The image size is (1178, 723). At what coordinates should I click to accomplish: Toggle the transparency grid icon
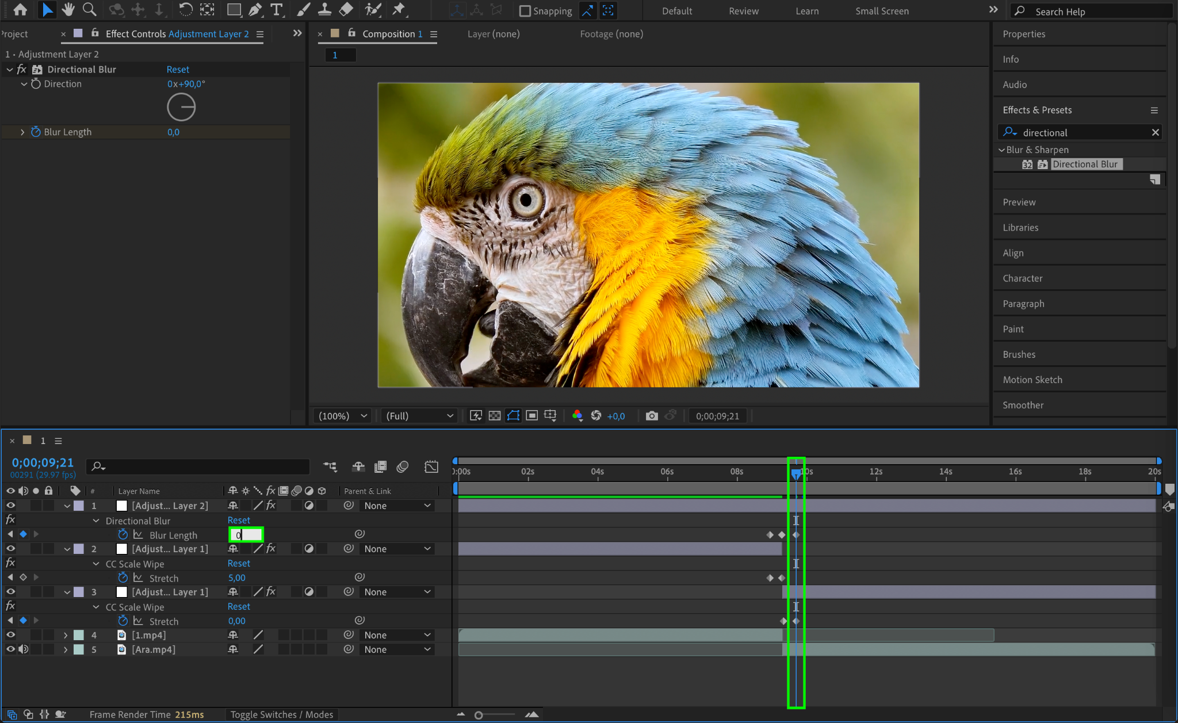tap(495, 416)
